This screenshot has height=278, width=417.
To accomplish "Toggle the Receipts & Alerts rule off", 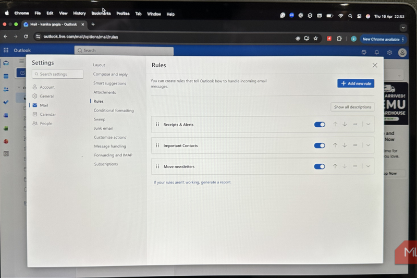I will (x=320, y=125).
